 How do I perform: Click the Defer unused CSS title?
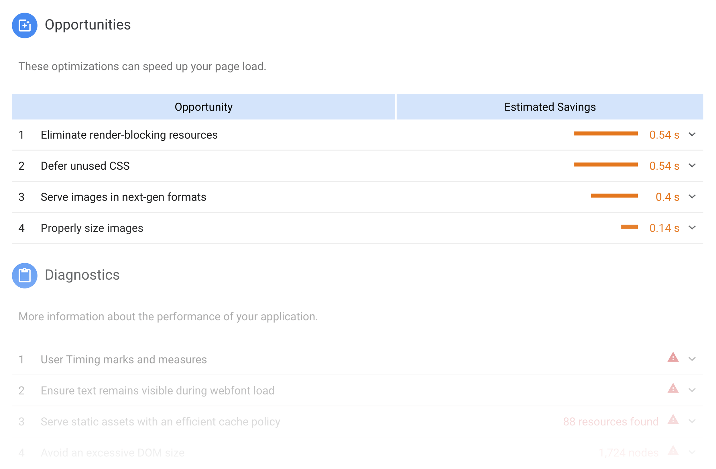(85, 166)
